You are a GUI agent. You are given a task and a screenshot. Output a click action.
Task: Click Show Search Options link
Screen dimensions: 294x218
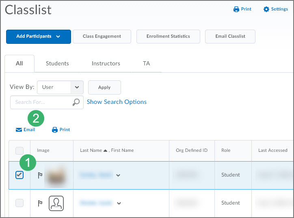(x=117, y=102)
